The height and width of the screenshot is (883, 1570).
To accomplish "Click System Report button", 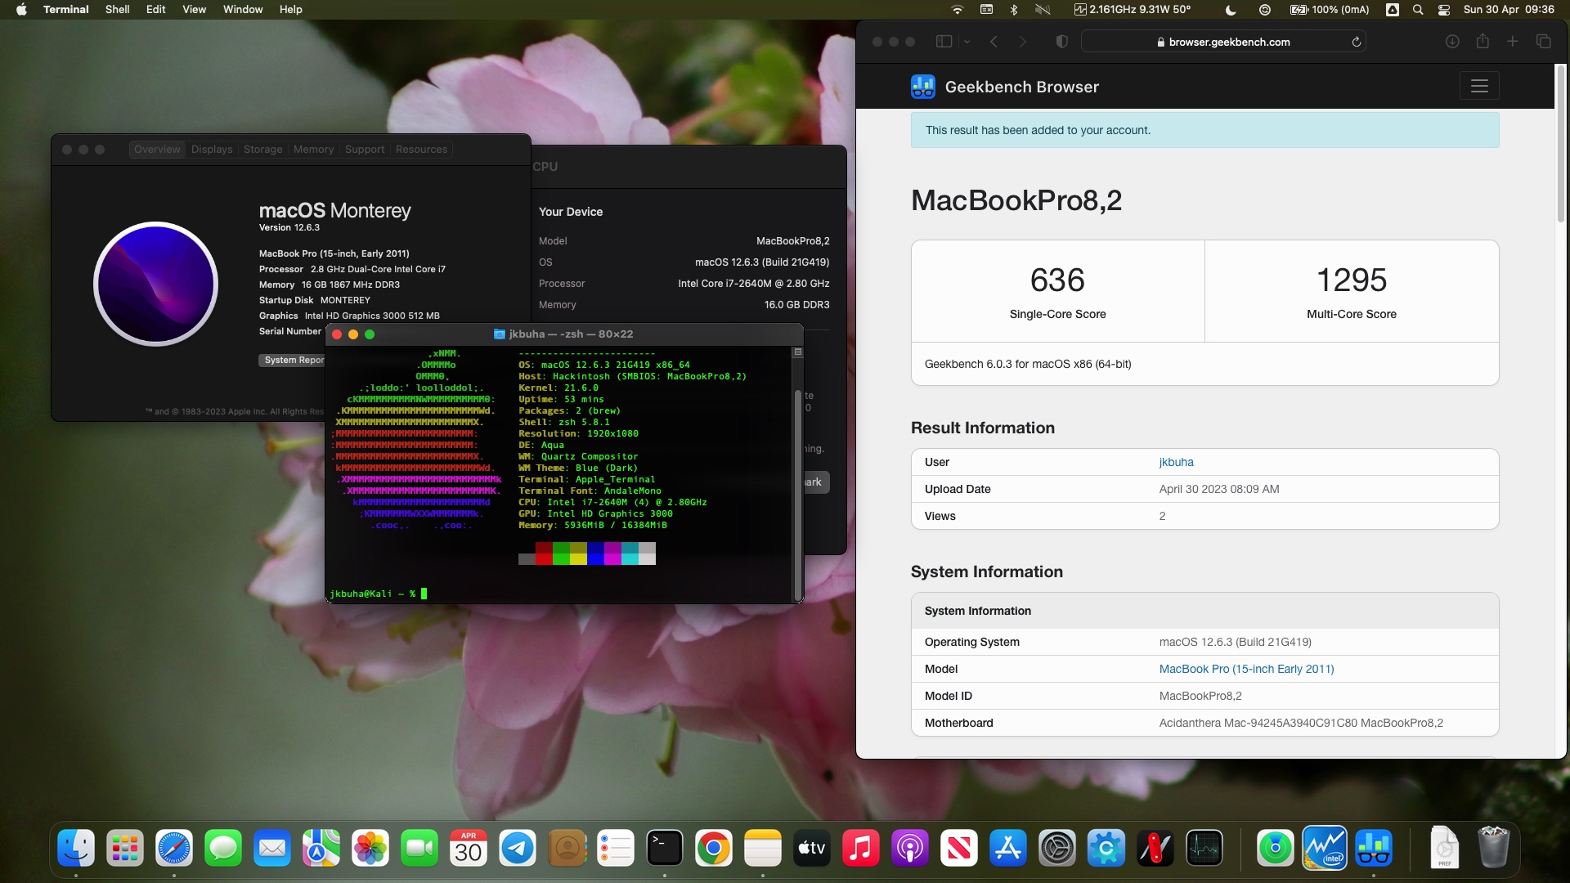I will pyautogui.click(x=293, y=361).
